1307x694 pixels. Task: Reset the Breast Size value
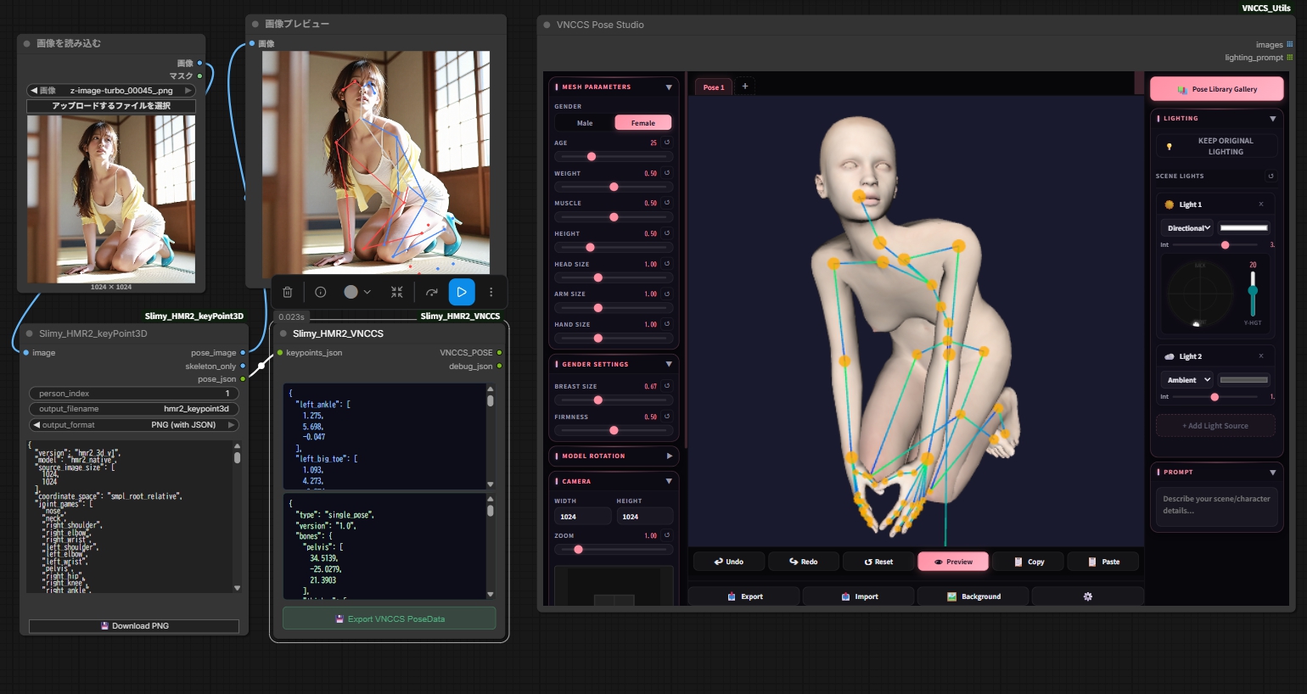click(x=667, y=386)
